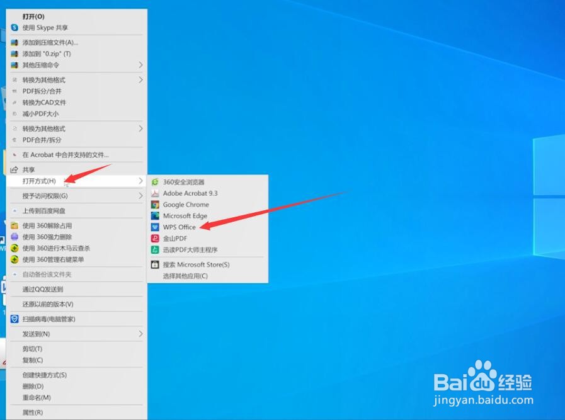Open with 迅读PDF大师主程序 entry
The image size is (565, 420).
click(x=208, y=249)
